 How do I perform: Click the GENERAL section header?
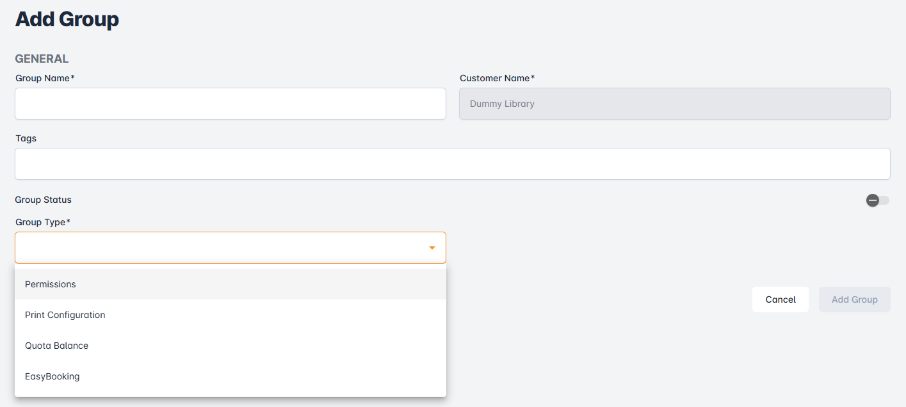pyautogui.click(x=42, y=59)
